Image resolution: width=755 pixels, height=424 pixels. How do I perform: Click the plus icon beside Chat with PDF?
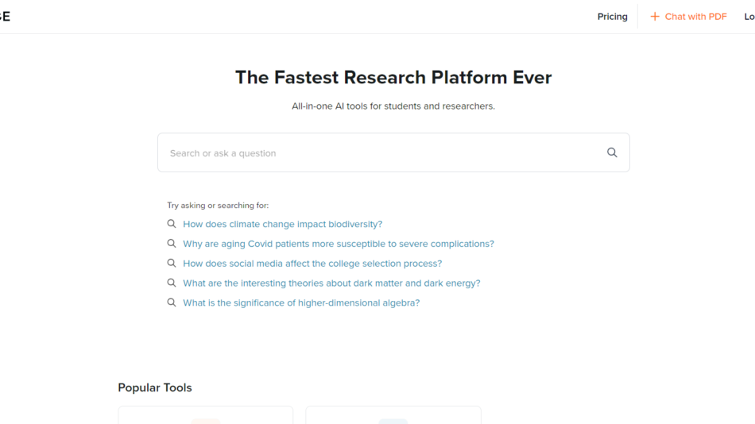click(655, 17)
